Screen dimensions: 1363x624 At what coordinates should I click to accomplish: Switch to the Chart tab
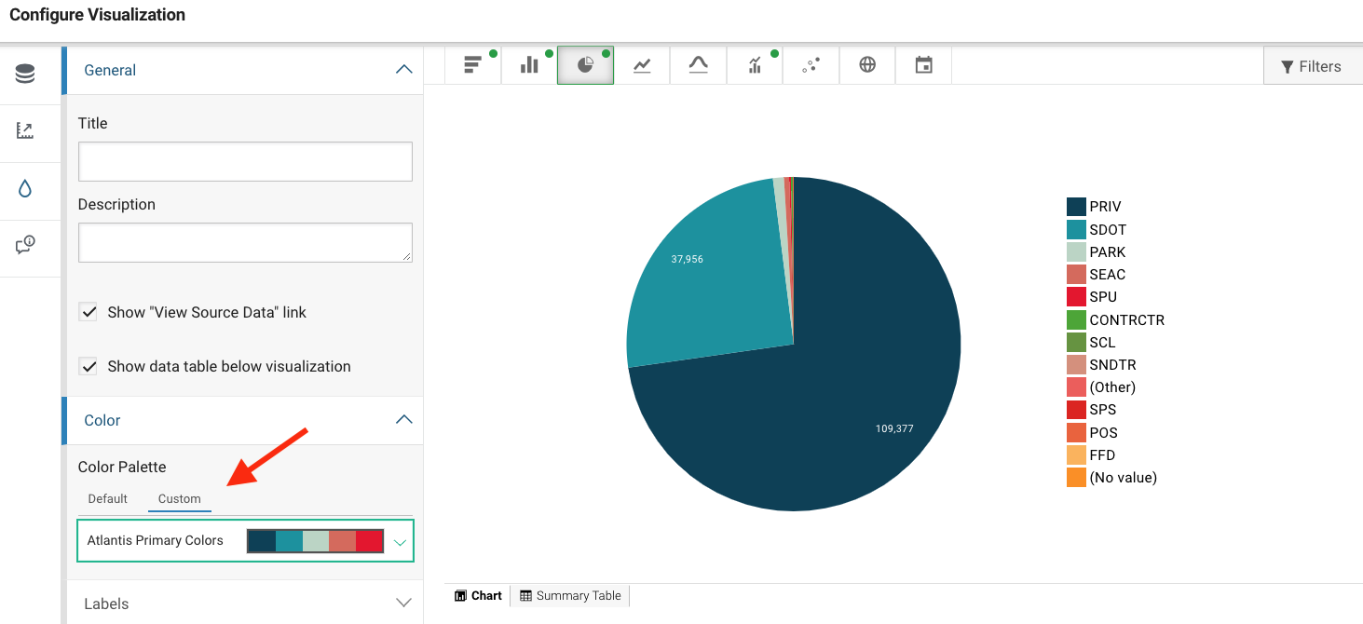pos(478,596)
